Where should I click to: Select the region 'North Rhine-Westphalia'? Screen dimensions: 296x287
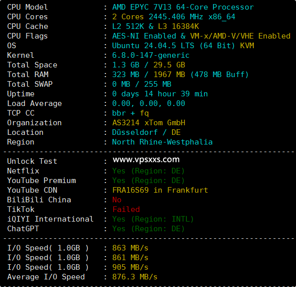coord(162,142)
